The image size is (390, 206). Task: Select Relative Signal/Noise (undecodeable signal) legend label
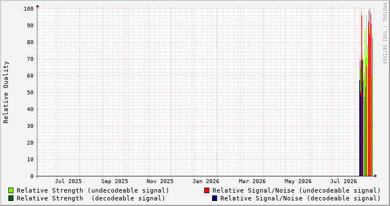pyautogui.click(x=297, y=190)
